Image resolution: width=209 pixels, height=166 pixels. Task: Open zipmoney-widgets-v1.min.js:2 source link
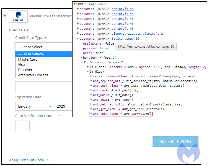137,34
